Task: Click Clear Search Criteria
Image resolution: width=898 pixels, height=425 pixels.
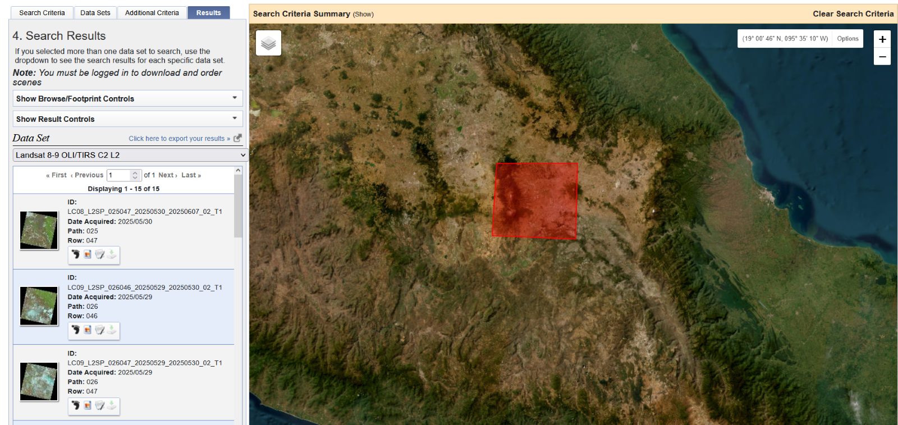Action: (x=853, y=14)
